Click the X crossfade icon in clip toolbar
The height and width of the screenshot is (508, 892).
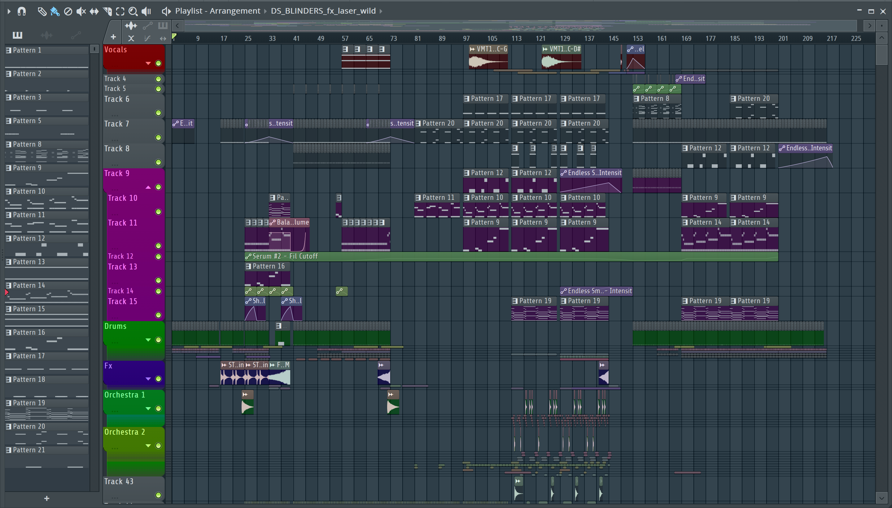tap(131, 38)
